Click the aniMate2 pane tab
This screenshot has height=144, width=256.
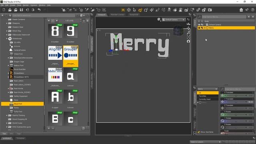click(7, 138)
